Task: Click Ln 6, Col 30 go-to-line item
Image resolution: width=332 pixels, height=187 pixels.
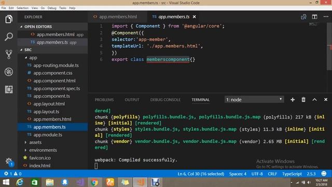Action: [x=201, y=174]
